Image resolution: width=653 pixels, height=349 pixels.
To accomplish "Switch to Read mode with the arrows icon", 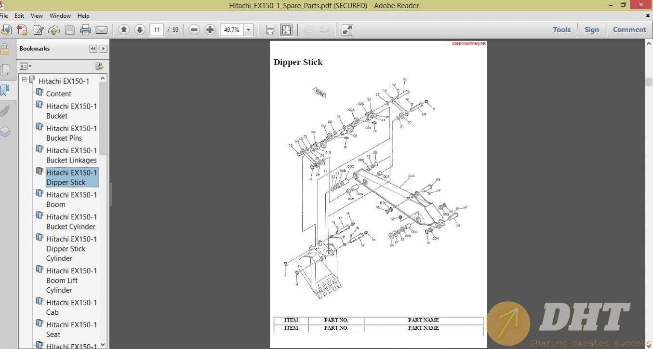I will click(347, 30).
